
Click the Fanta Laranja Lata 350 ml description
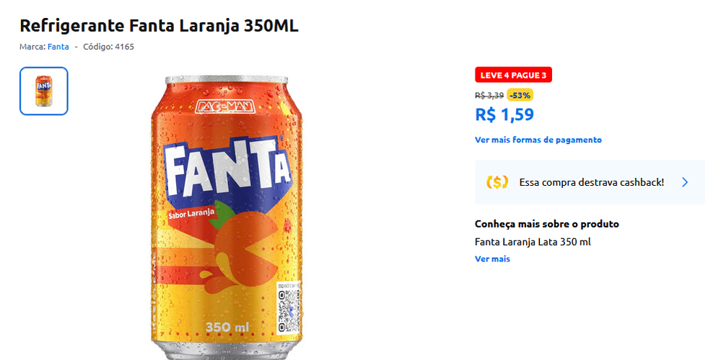tap(533, 242)
